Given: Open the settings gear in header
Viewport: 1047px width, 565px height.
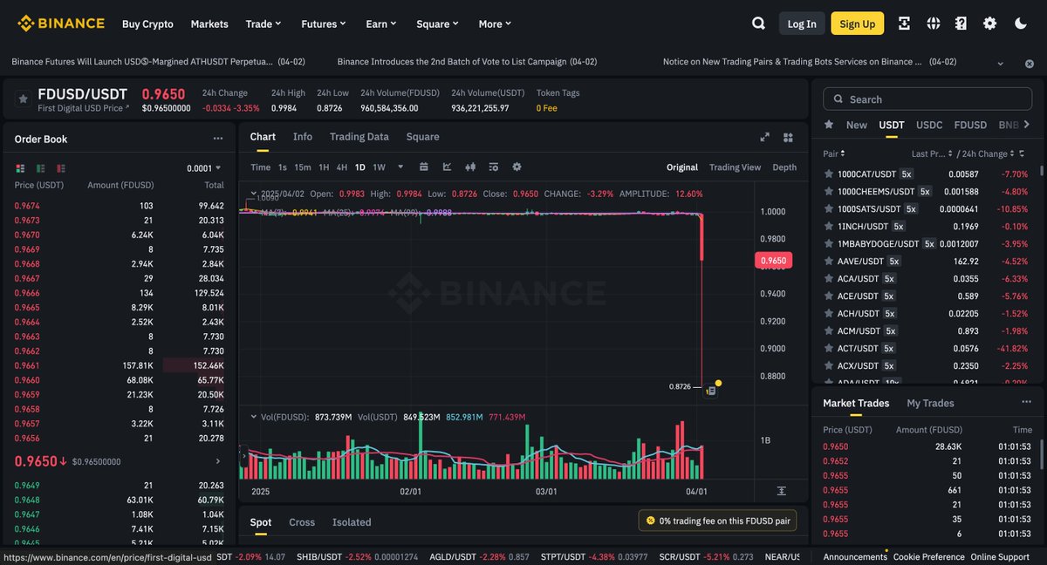Looking at the screenshot, I should coord(989,24).
